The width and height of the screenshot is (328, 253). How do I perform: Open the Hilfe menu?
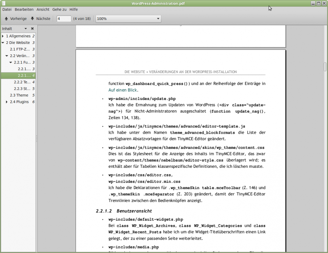pos(73,10)
